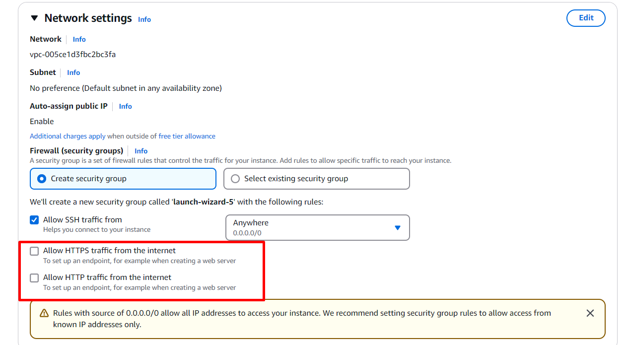Enable Allow HTTP traffic from the internet

(x=34, y=278)
